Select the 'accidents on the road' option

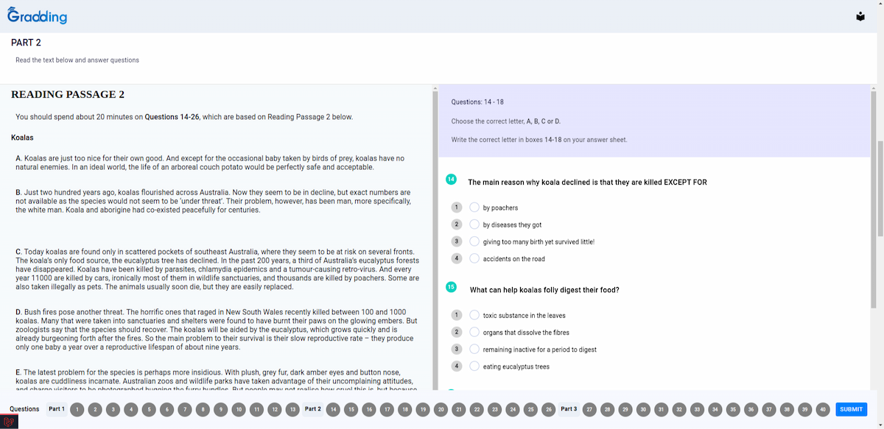[474, 258]
